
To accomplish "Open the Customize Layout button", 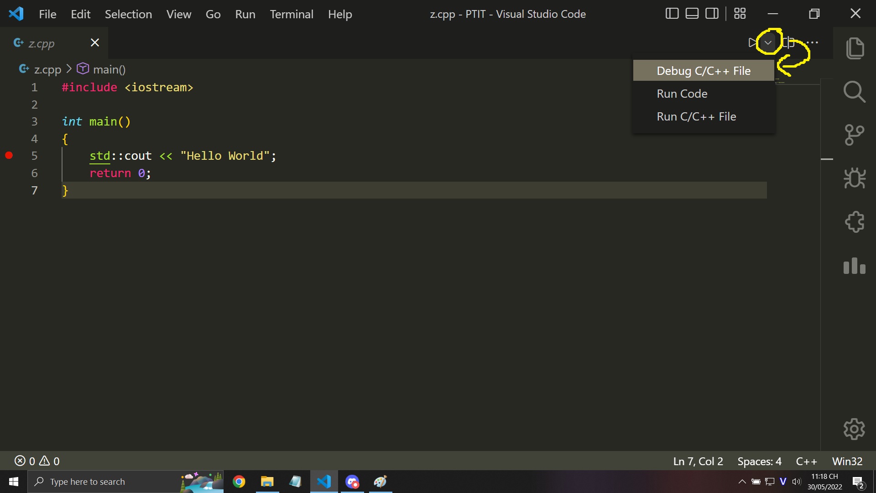I will pos(740,14).
